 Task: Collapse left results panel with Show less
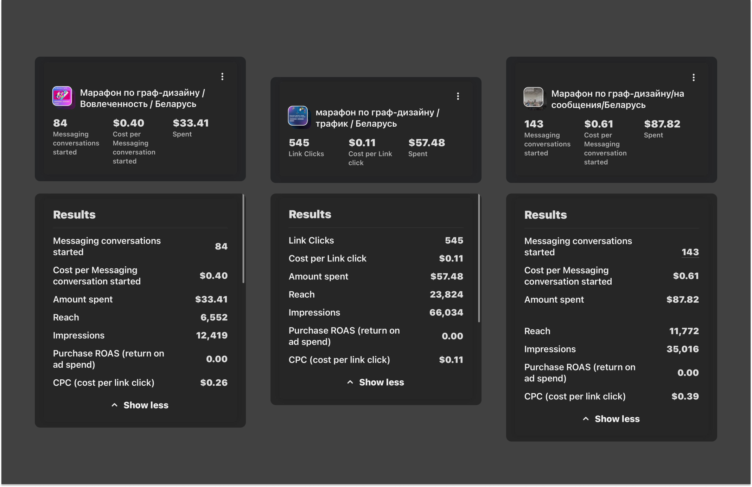[146, 405]
